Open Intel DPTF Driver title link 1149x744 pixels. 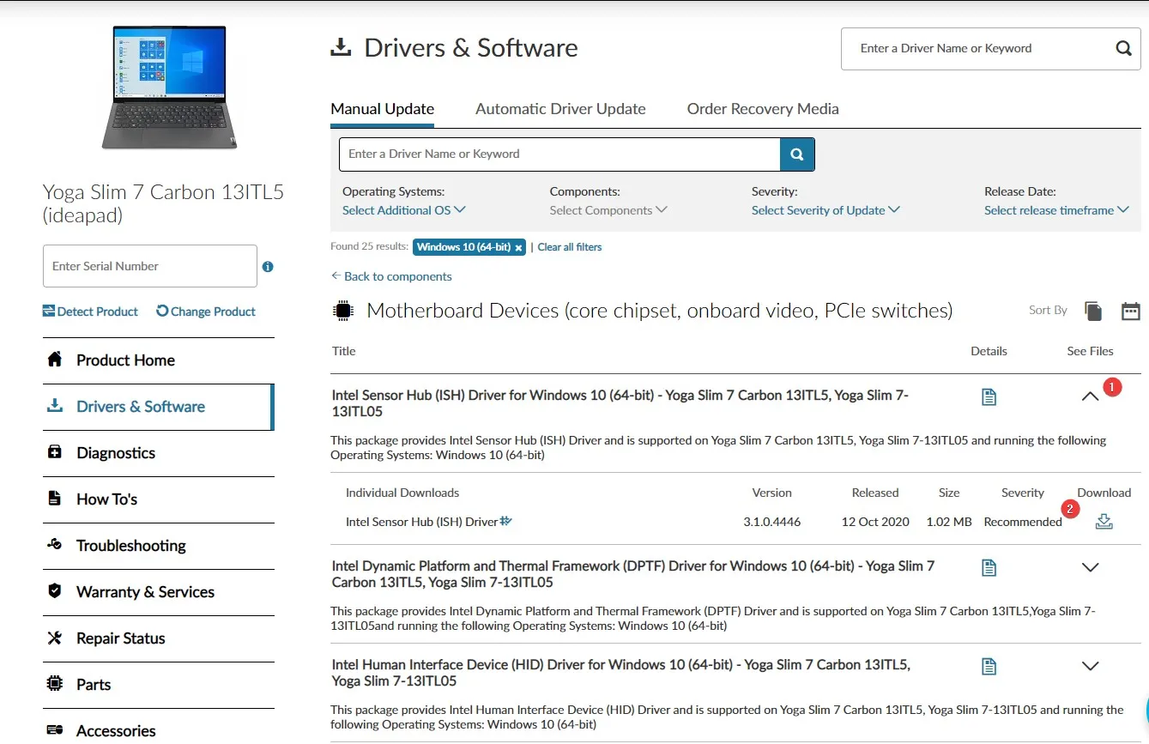pyautogui.click(x=633, y=574)
